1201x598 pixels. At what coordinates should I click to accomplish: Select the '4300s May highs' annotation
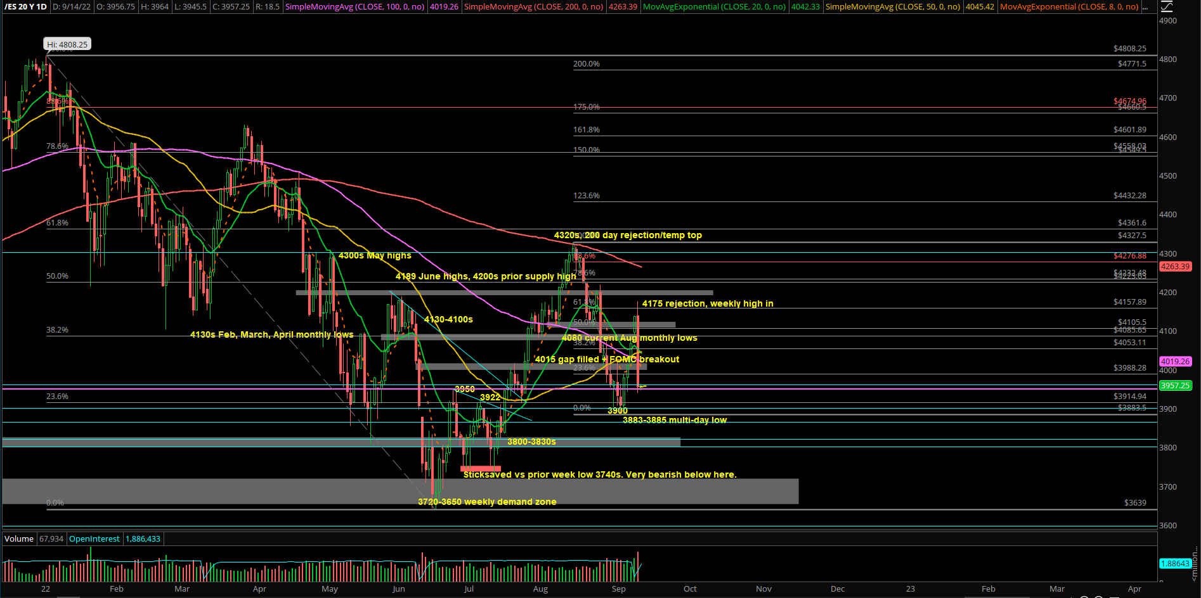pyautogui.click(x=375, y=255)
